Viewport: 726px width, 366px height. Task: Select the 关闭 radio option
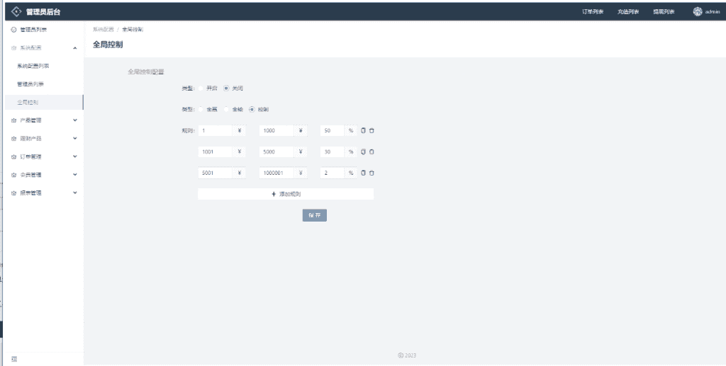click(226, 88)
